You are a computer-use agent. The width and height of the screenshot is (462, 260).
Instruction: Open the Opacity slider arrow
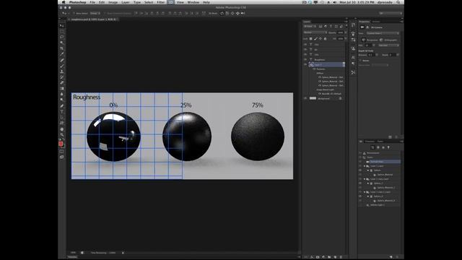click(346, 32)
